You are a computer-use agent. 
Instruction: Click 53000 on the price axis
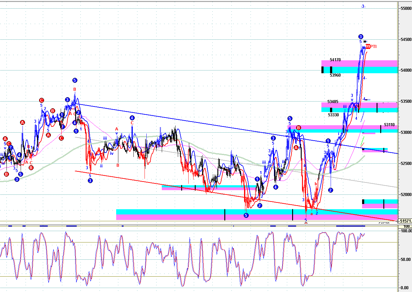point(406,132)
